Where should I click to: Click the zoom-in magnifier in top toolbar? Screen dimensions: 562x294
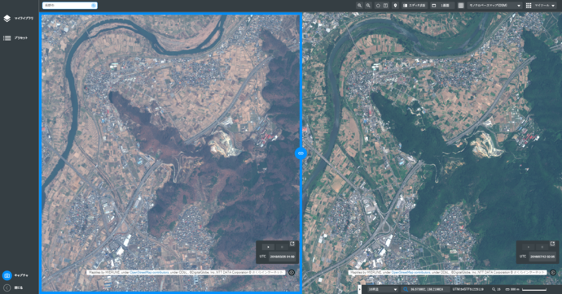point(359,6)
